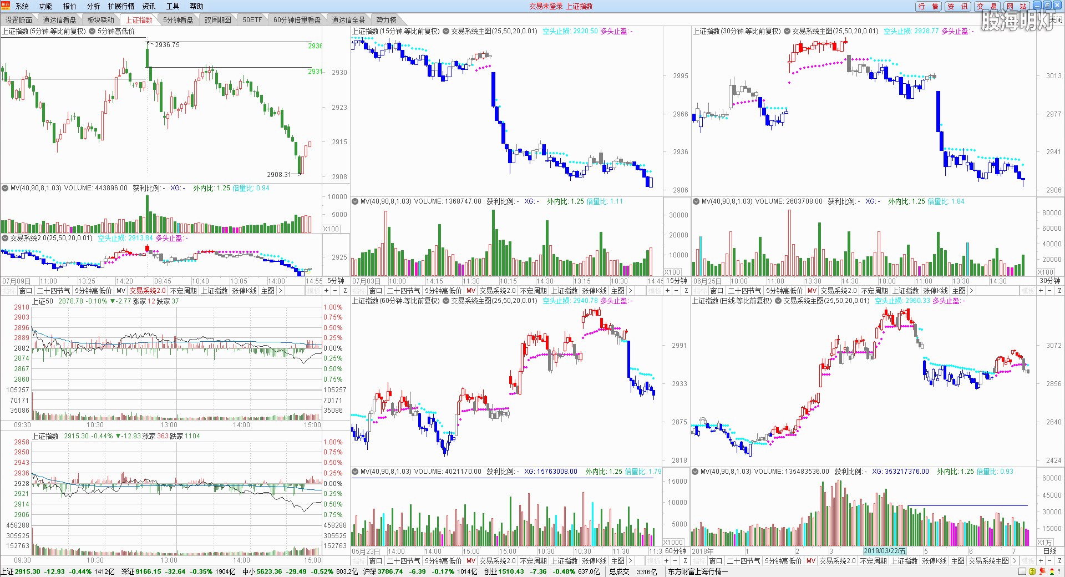Select 主图 in daily chart toolbar
This screenshot has height=577, width=1065.
coord(958,561)
